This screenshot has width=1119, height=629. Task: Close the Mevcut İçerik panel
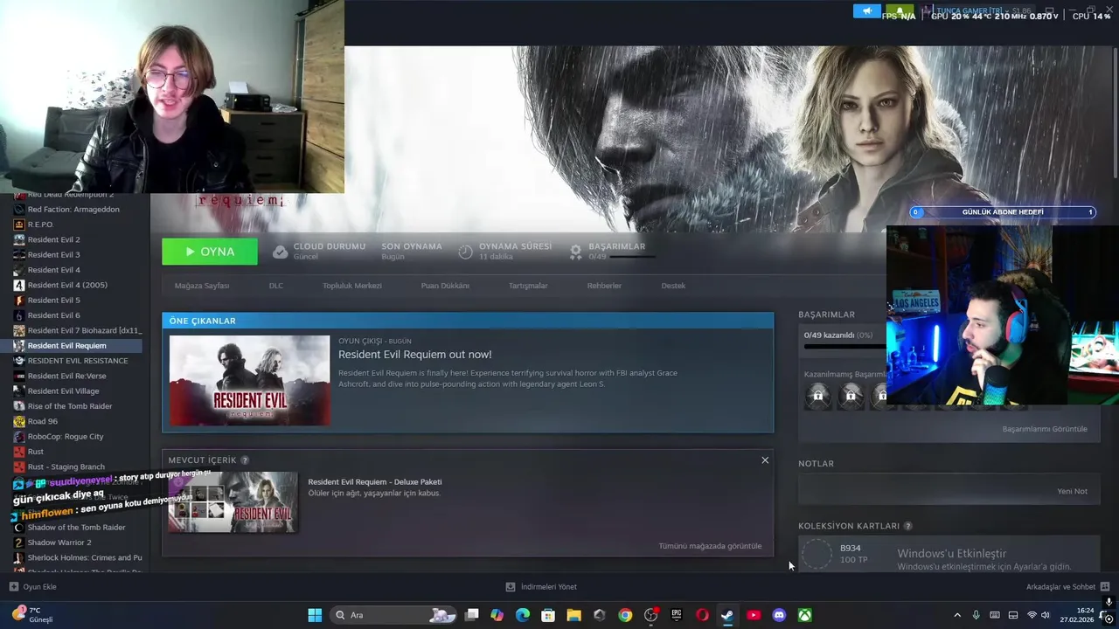click(x=765, y=460)
